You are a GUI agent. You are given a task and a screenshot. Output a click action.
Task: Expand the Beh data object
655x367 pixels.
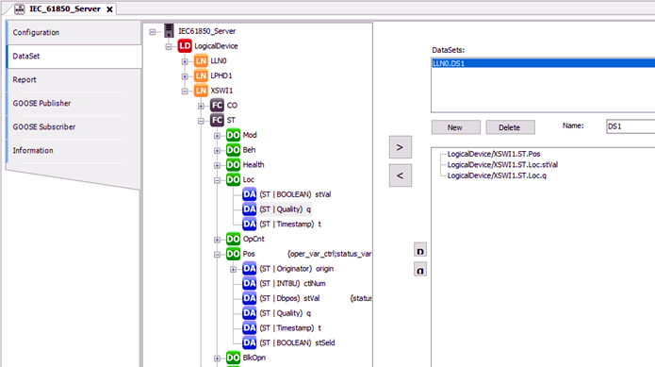click(217, 150)
